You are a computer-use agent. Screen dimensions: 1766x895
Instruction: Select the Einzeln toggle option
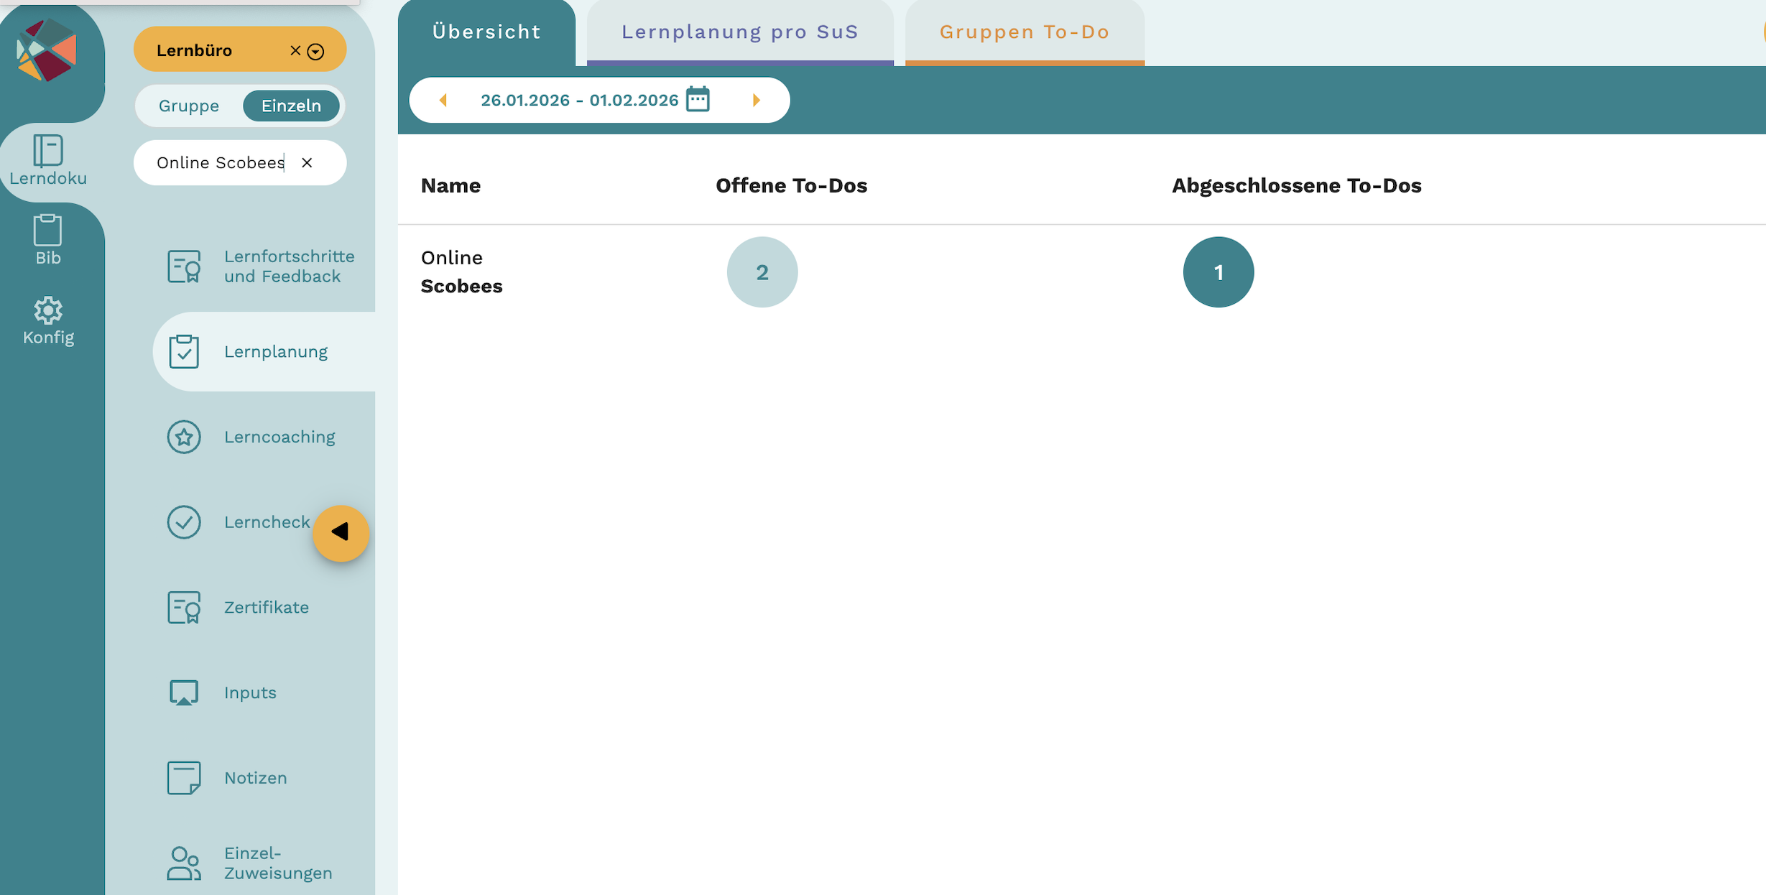click(291, 106)
